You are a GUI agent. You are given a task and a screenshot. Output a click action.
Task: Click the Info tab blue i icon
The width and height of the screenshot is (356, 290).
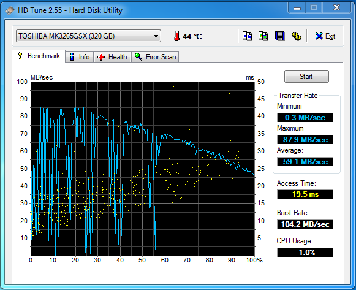[72, 57]
